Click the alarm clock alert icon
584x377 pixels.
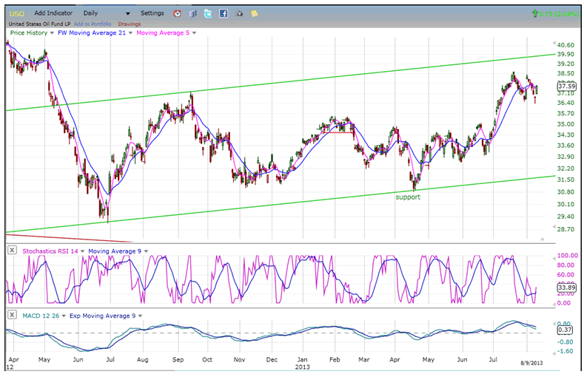pyautogui.click(x=177, y=13)
